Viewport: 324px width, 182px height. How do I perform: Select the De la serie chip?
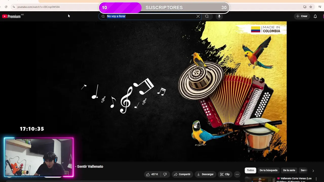[289, 170]
